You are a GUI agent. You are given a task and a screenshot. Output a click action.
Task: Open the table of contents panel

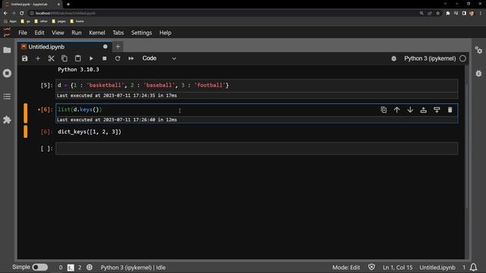7,96
